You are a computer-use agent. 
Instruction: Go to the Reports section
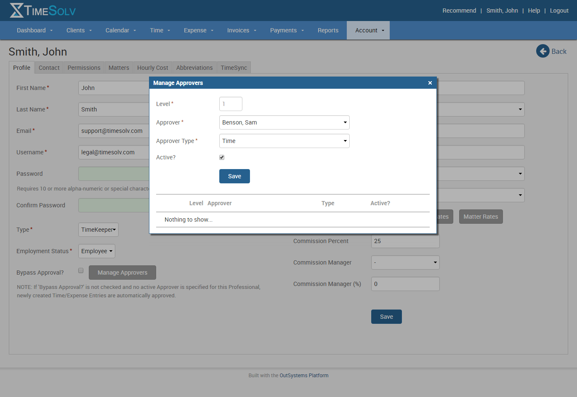pyautogui.click(x=328, y=30)
